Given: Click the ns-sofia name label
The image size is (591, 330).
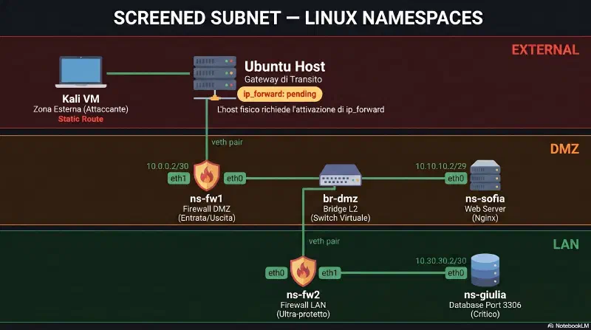Looking at the screenshot, I should tap(485, 199).
